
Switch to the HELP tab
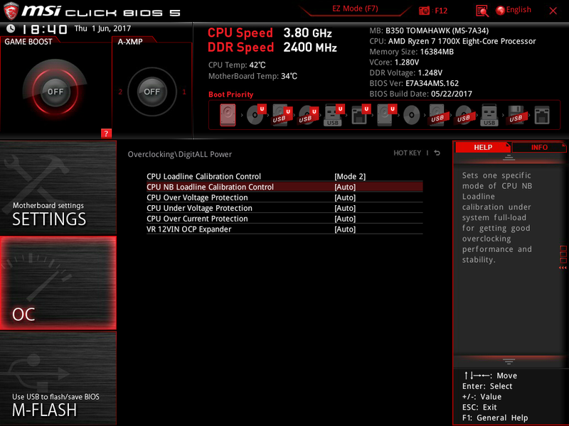(x=483, y=147)
